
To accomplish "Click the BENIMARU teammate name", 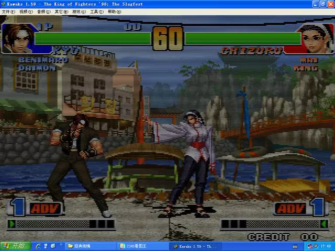I will tap(43, 60).
